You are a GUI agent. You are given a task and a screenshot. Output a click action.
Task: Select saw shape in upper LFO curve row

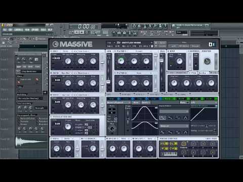click(x=170, y=117)
